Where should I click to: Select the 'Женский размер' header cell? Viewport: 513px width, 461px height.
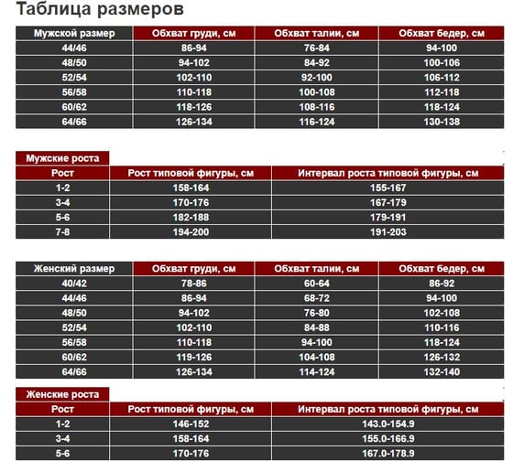click(74, 269)
